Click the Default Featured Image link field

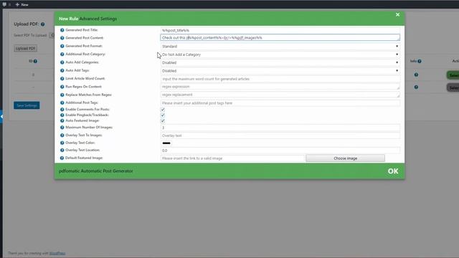pyautogui.click(x=232, y=158)
